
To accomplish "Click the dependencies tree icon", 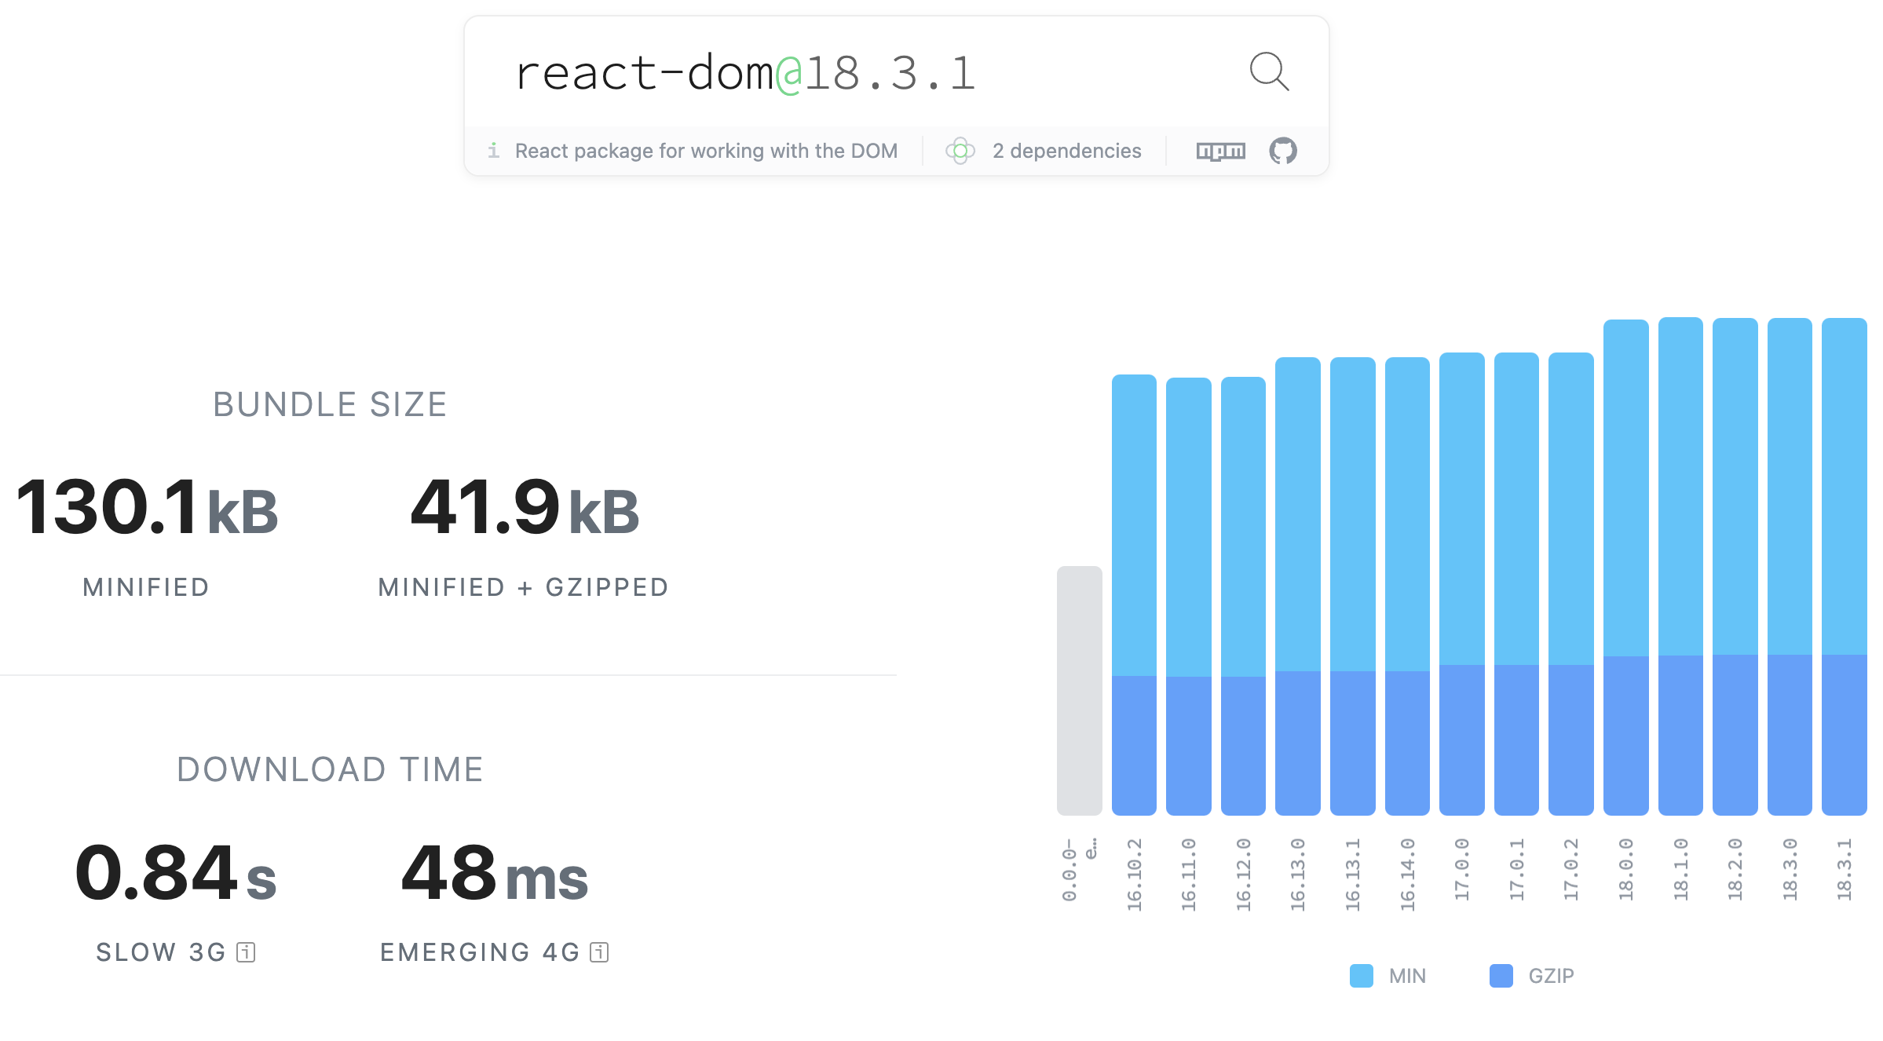I will tap(960, 151).
